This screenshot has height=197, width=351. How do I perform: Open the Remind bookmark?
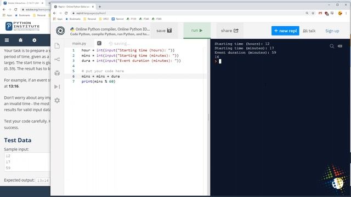coord(118,19)
